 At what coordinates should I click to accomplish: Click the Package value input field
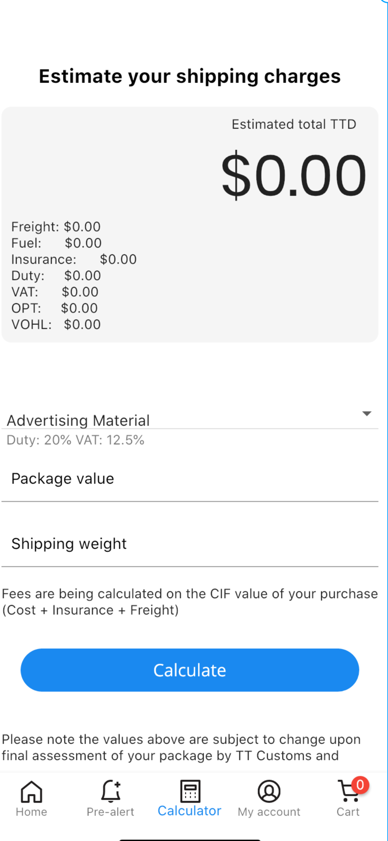coord(190,479)
